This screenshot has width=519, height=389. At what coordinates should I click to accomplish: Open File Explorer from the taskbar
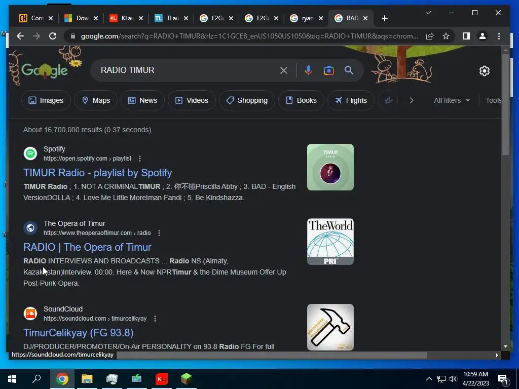(87, 379)
